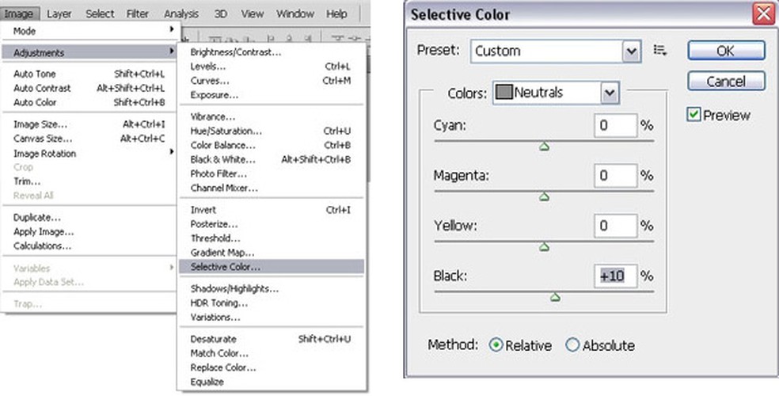Click the Yellow value field

tap(616, 226)
